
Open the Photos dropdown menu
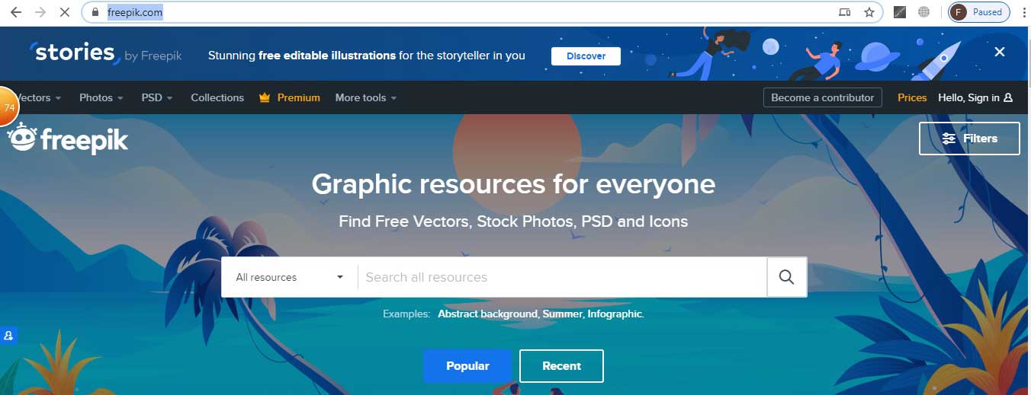[x=102, y=97]
